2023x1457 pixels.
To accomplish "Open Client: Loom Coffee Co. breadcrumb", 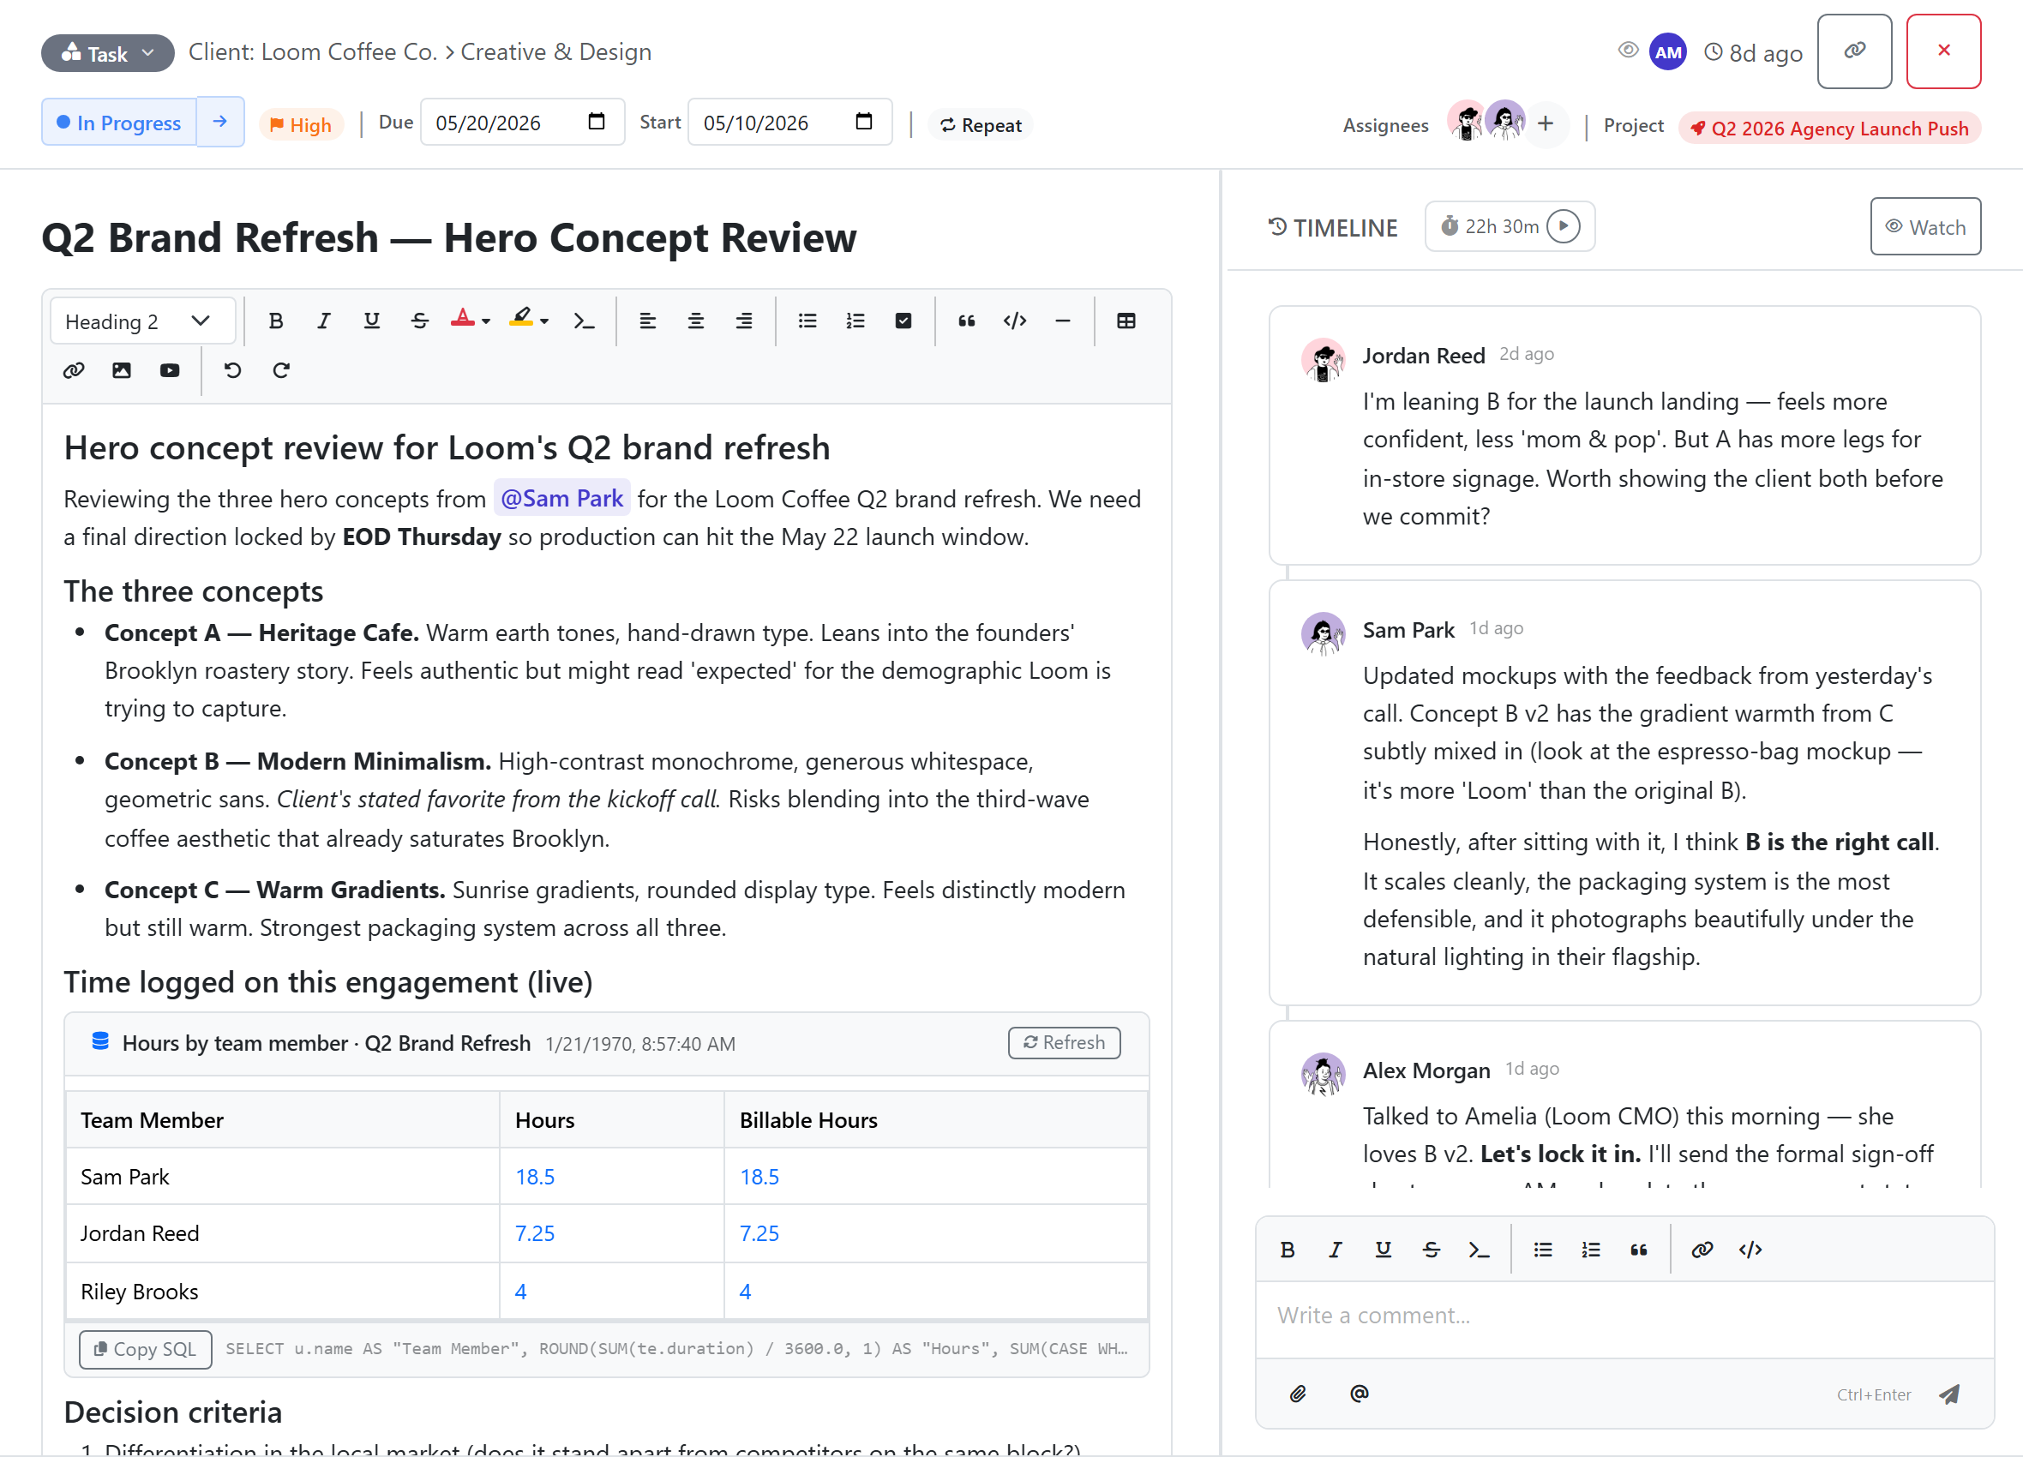I will coord(313,51).
